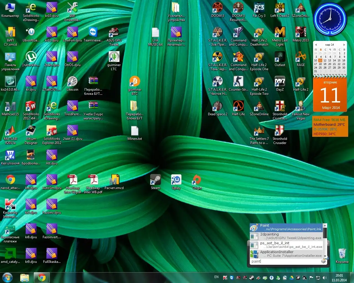Click the Steam icon in system tray
The width and height of the screenshot is (354, 283).
point(251,278)
